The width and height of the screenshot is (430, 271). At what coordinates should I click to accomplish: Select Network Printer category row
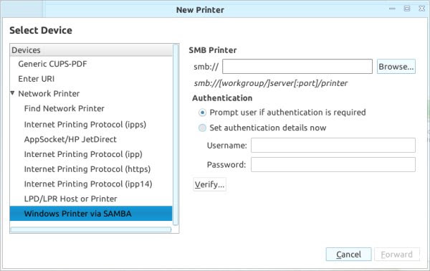91,93
